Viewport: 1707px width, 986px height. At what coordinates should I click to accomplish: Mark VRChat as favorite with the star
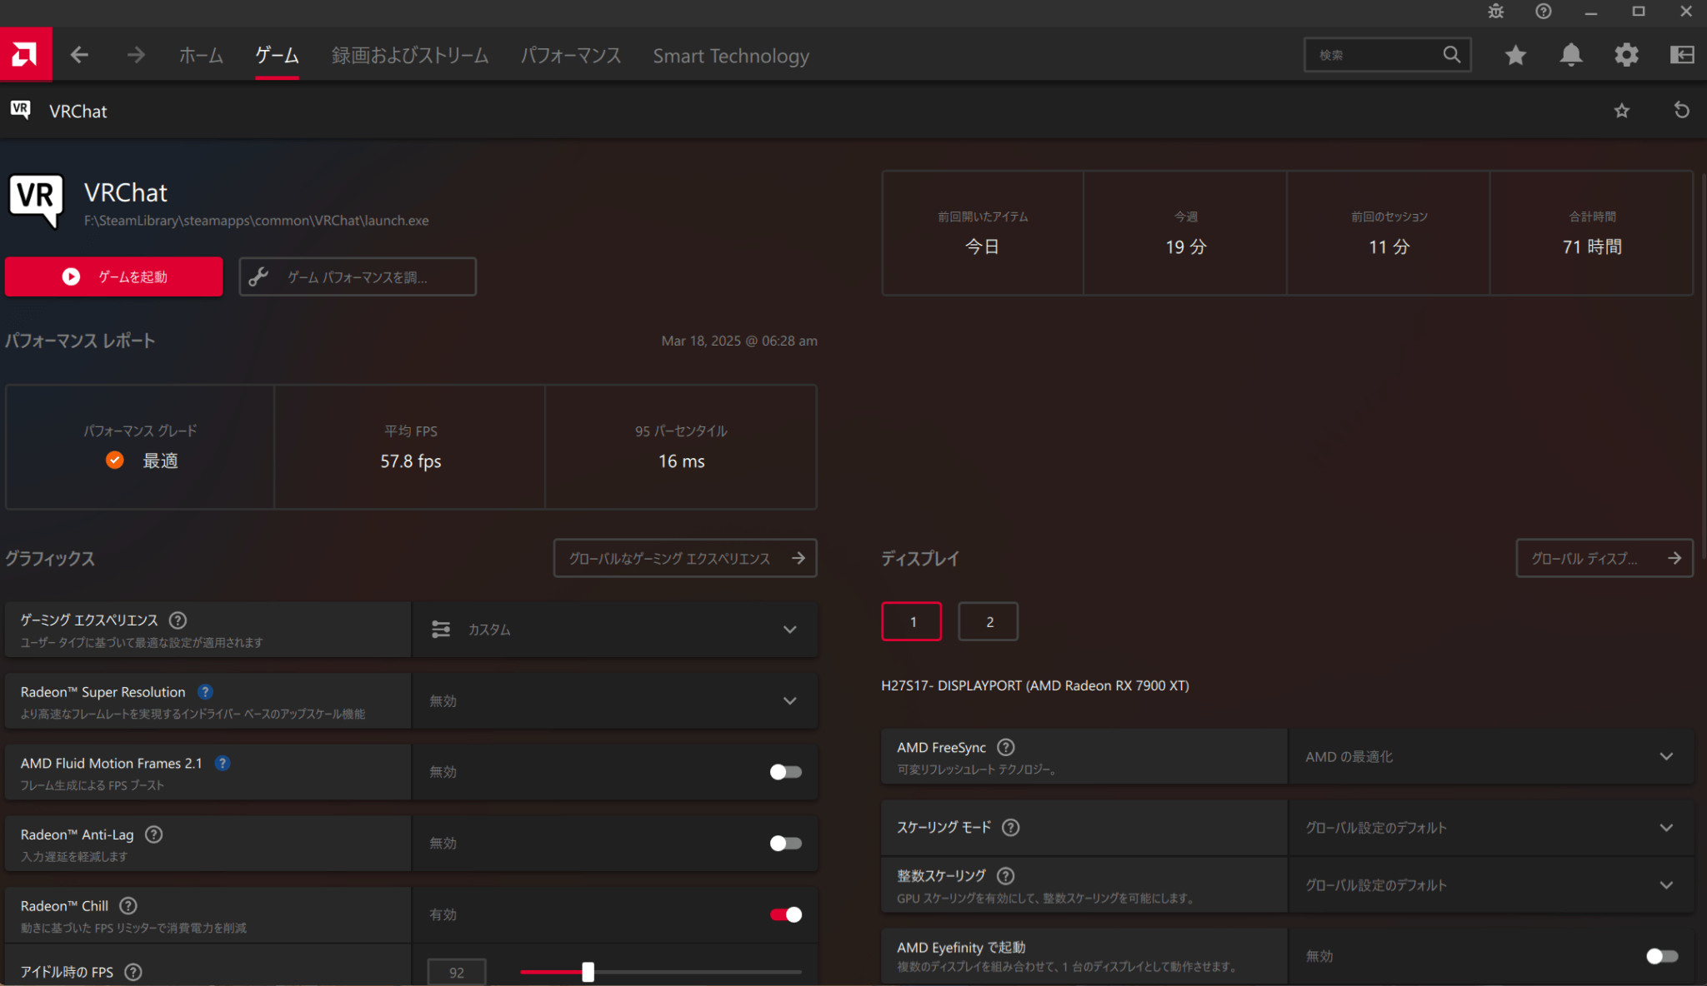pos(1622,110)
